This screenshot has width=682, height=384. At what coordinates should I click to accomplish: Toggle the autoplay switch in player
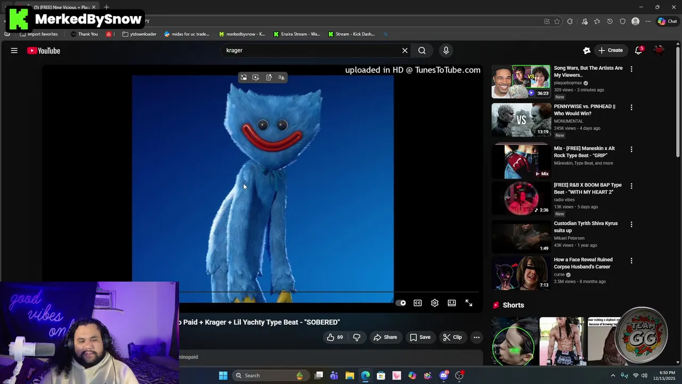pyautogui.click(x=401, y=303)
